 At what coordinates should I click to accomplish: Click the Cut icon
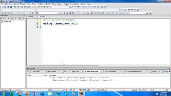(22, 7)
